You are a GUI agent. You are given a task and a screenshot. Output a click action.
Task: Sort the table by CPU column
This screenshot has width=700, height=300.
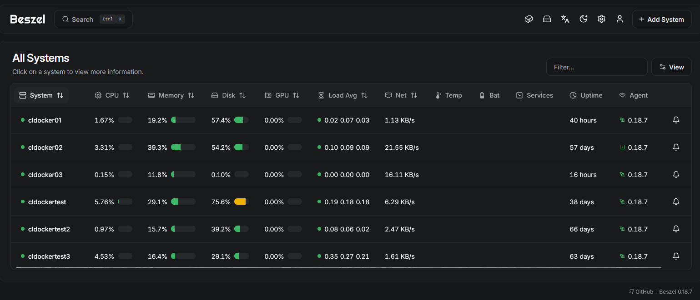coord(112,95)
